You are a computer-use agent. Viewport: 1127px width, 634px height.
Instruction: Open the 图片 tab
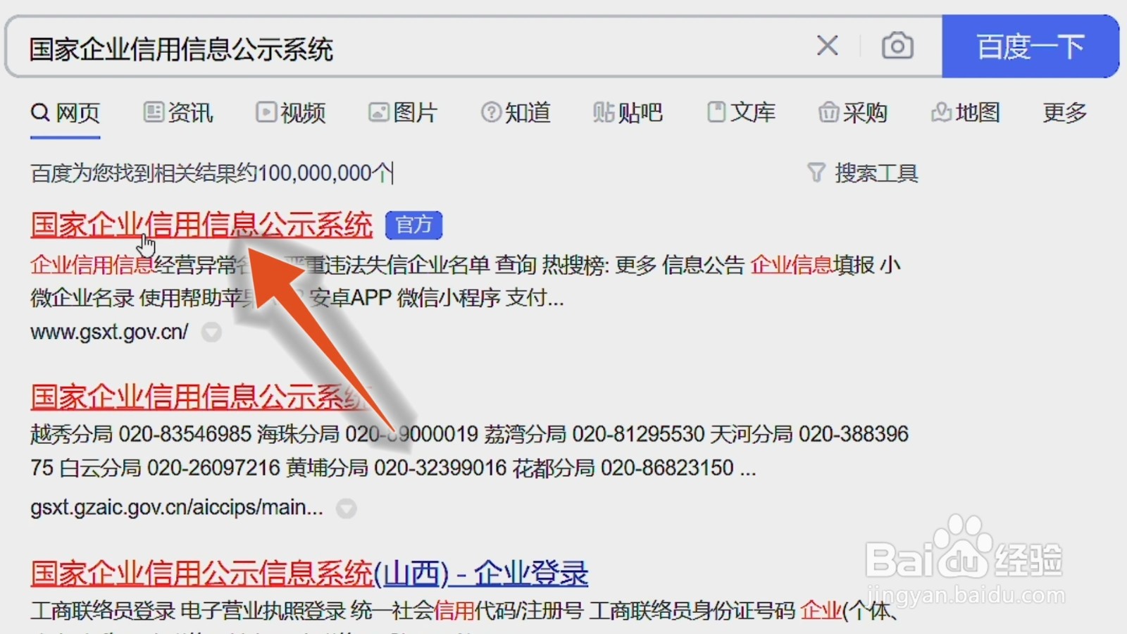coord(403,113)
